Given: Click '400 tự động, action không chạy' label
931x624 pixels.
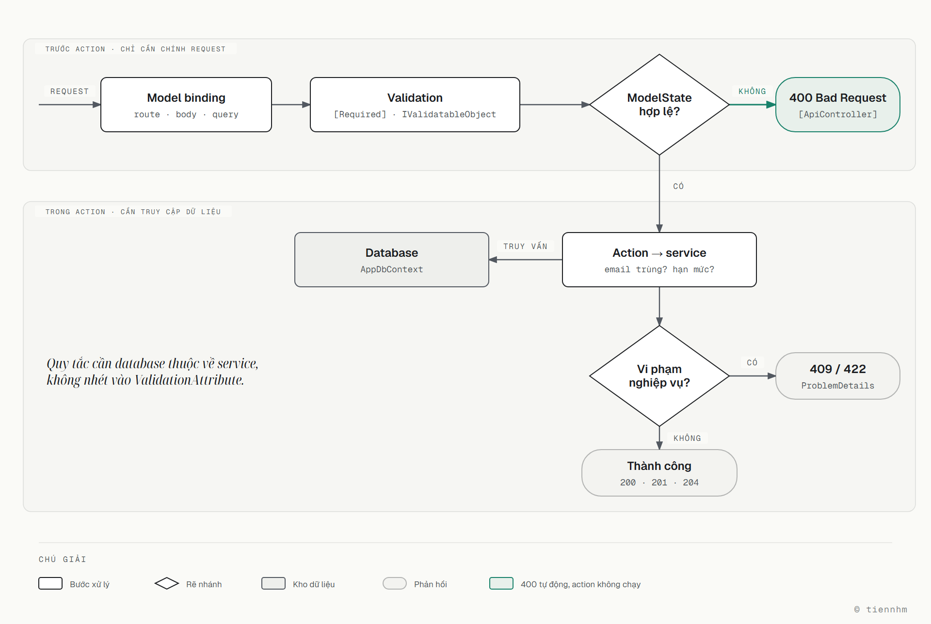Looking at the screenshot, I should 581,584.
